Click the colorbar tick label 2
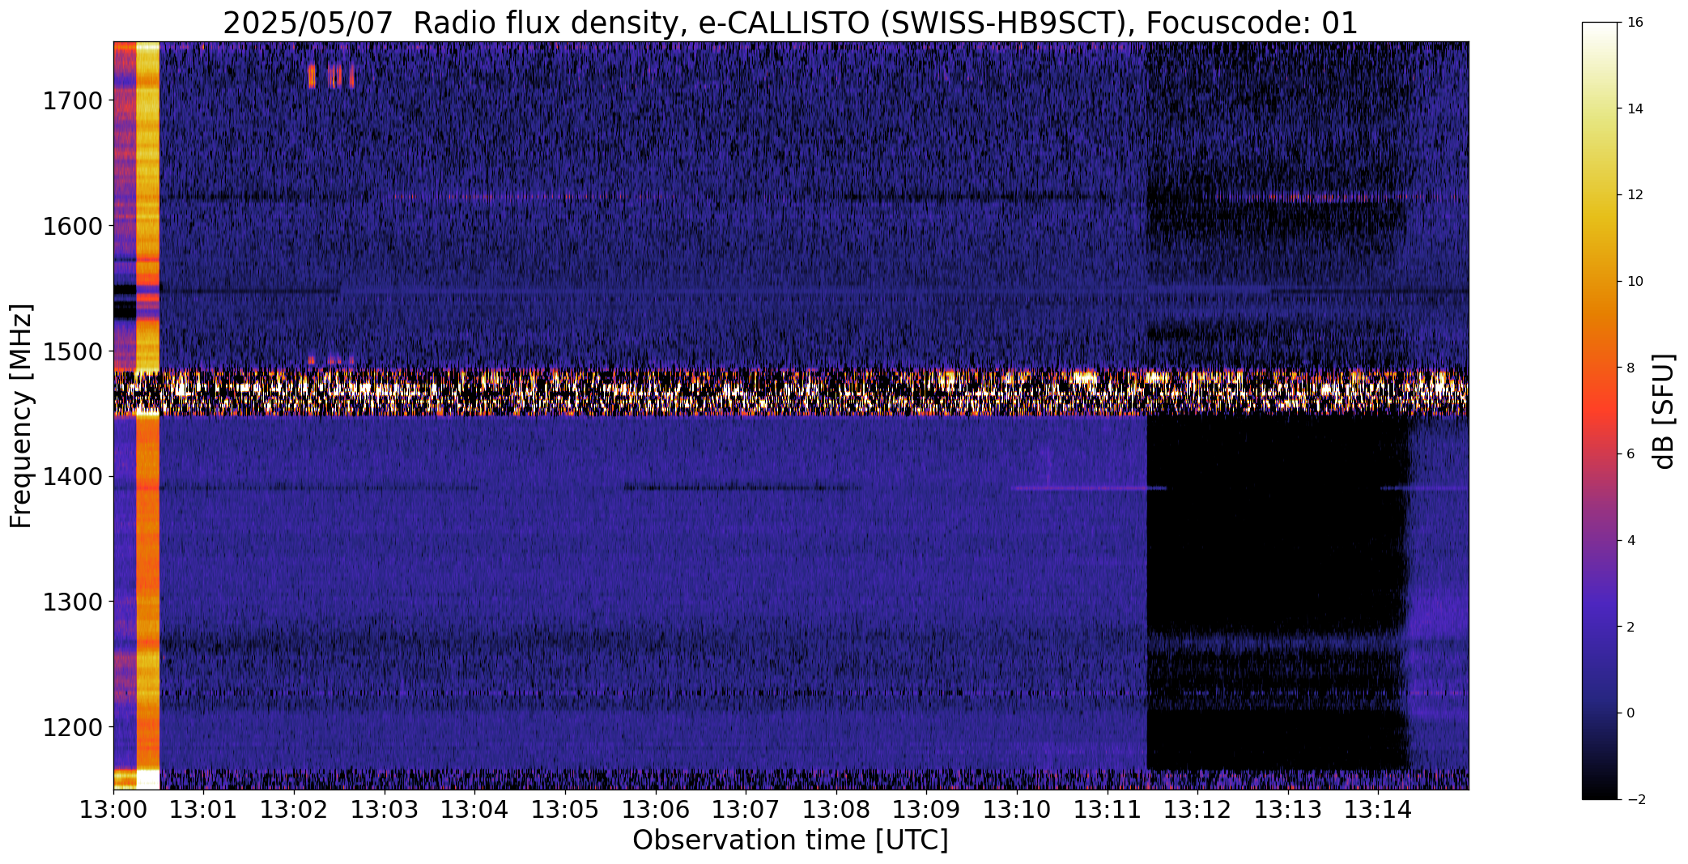 [x=1631, y=627]
